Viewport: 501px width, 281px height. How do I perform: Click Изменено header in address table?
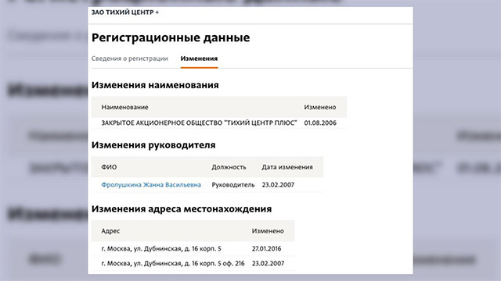[268, 231]
